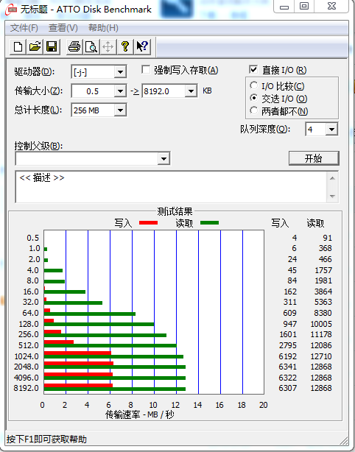Select 两者都不(N) radio option

click(x=253, y=110)
